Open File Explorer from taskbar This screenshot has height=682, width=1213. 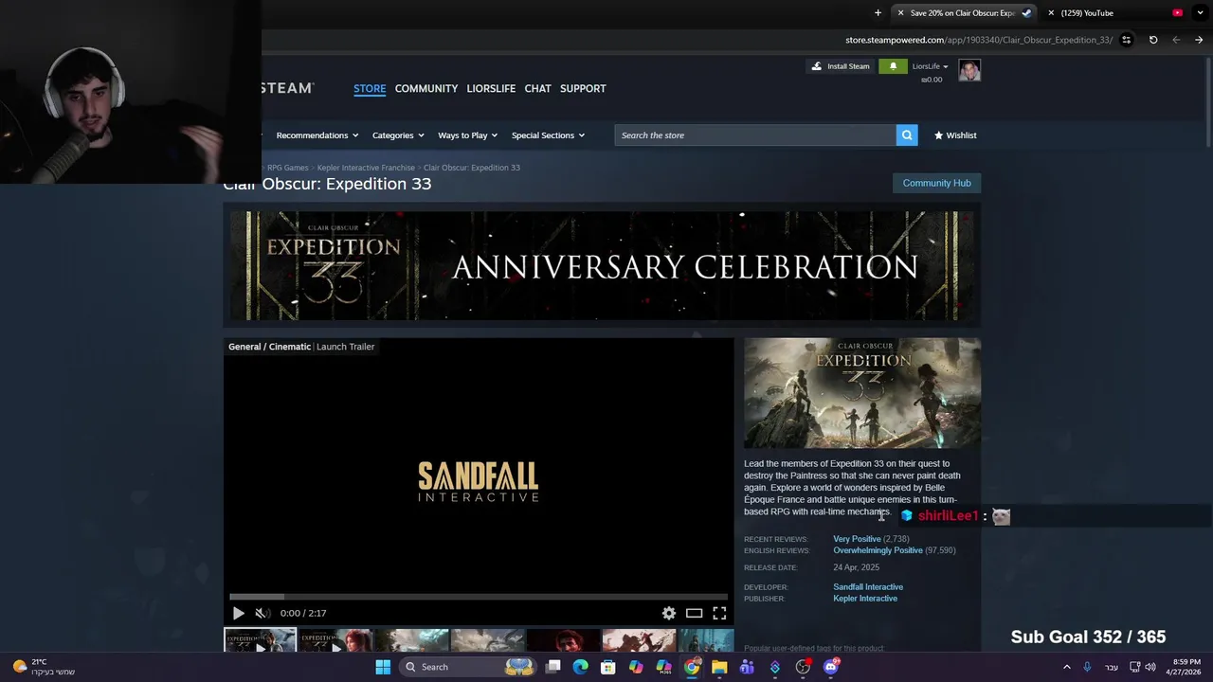[719, 667]
